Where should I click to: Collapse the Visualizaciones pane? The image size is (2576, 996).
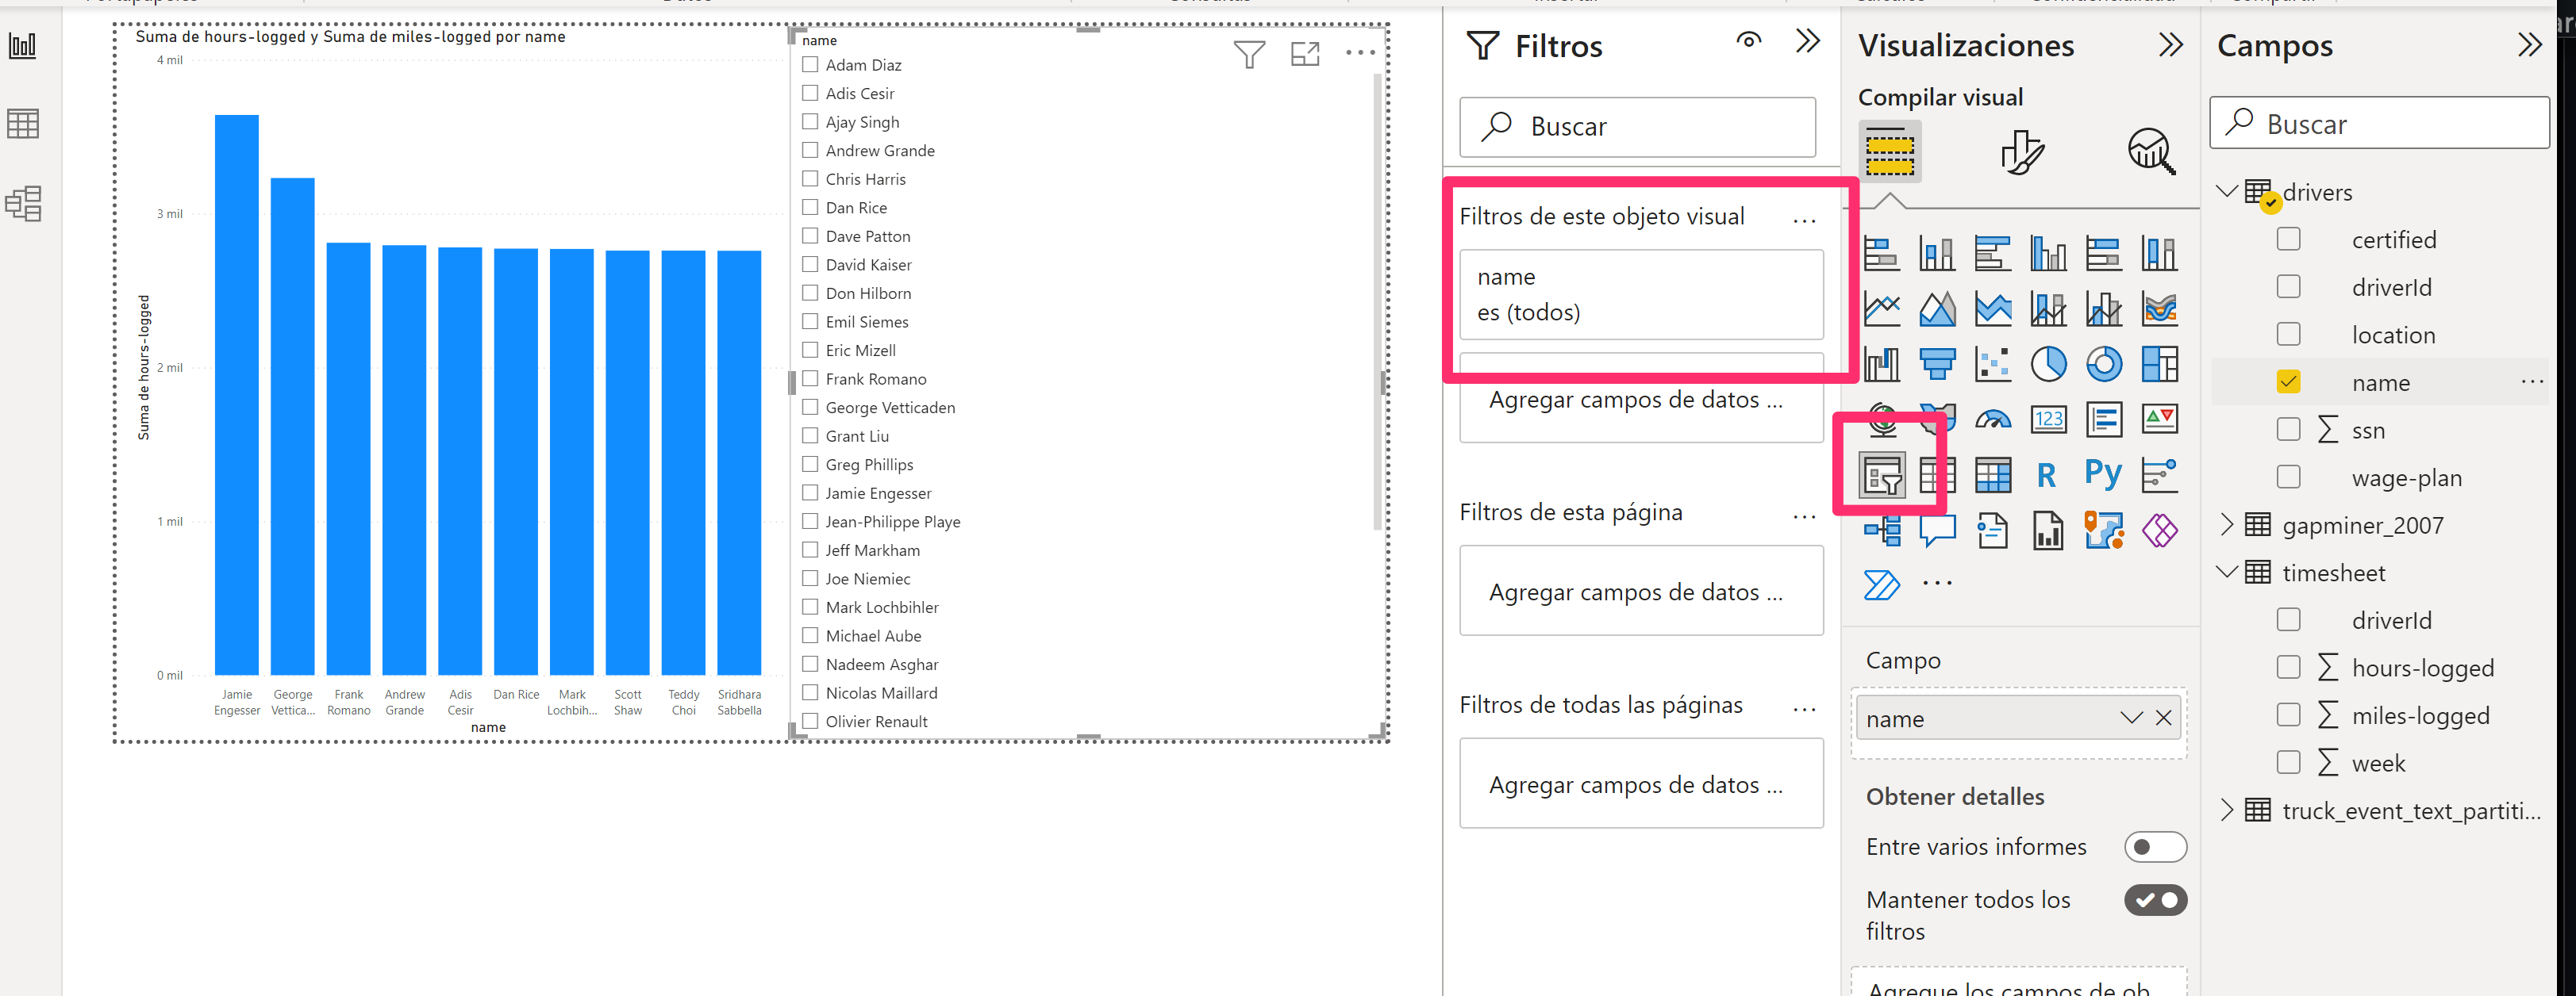point(2170,45)
